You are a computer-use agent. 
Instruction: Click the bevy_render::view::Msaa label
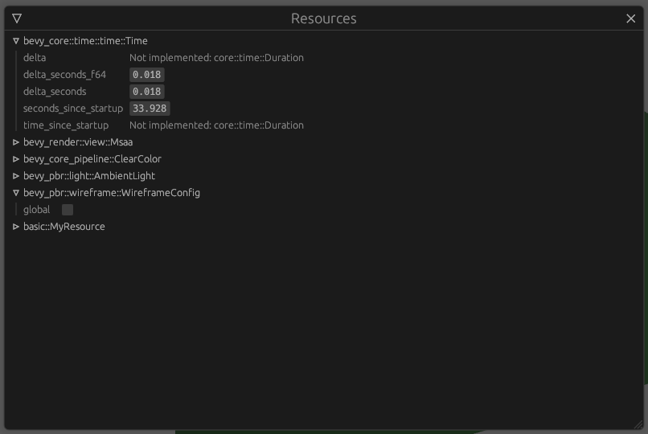pos(72,142)
